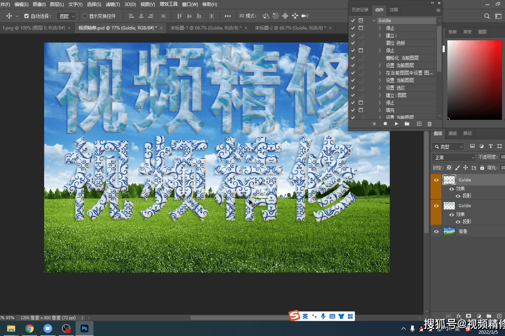Open the Create adjustment layer icon
Viewport: 505px width, 336px height.
(x=479, y=316)
